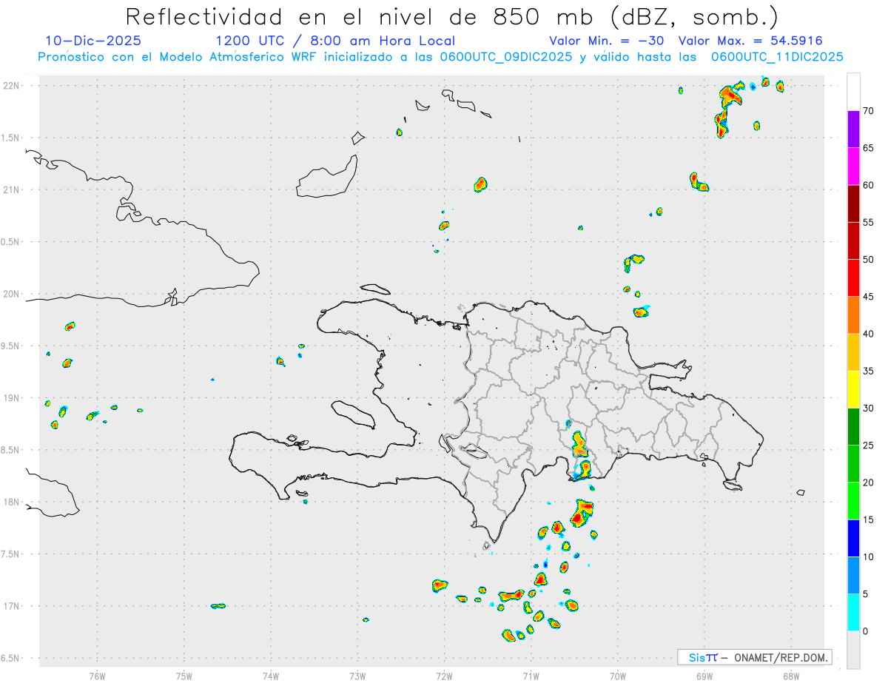
Task: Select the cyan 0–5 dBZ colorbar band
Action: [x=853, y=612]
